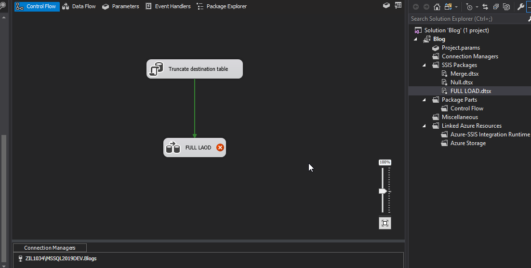Select Linked Azure Resources folder

[471, 126]
